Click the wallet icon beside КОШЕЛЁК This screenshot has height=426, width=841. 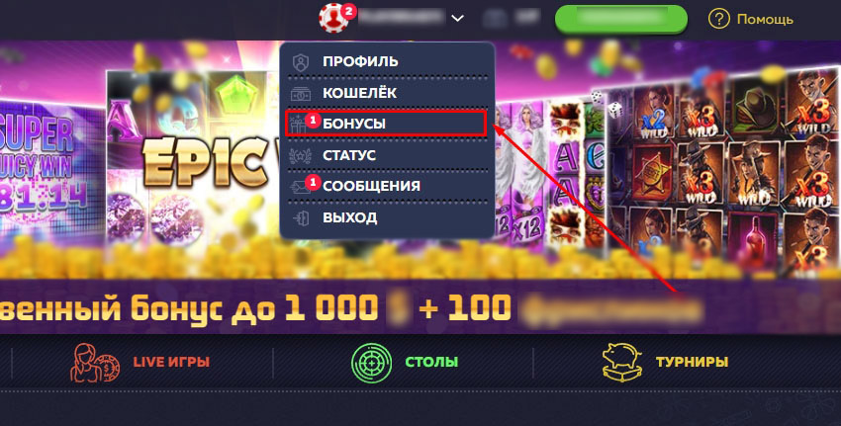301,93
